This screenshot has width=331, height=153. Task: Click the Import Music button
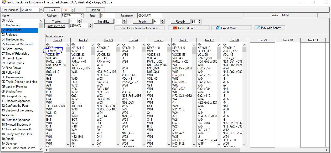189,28
